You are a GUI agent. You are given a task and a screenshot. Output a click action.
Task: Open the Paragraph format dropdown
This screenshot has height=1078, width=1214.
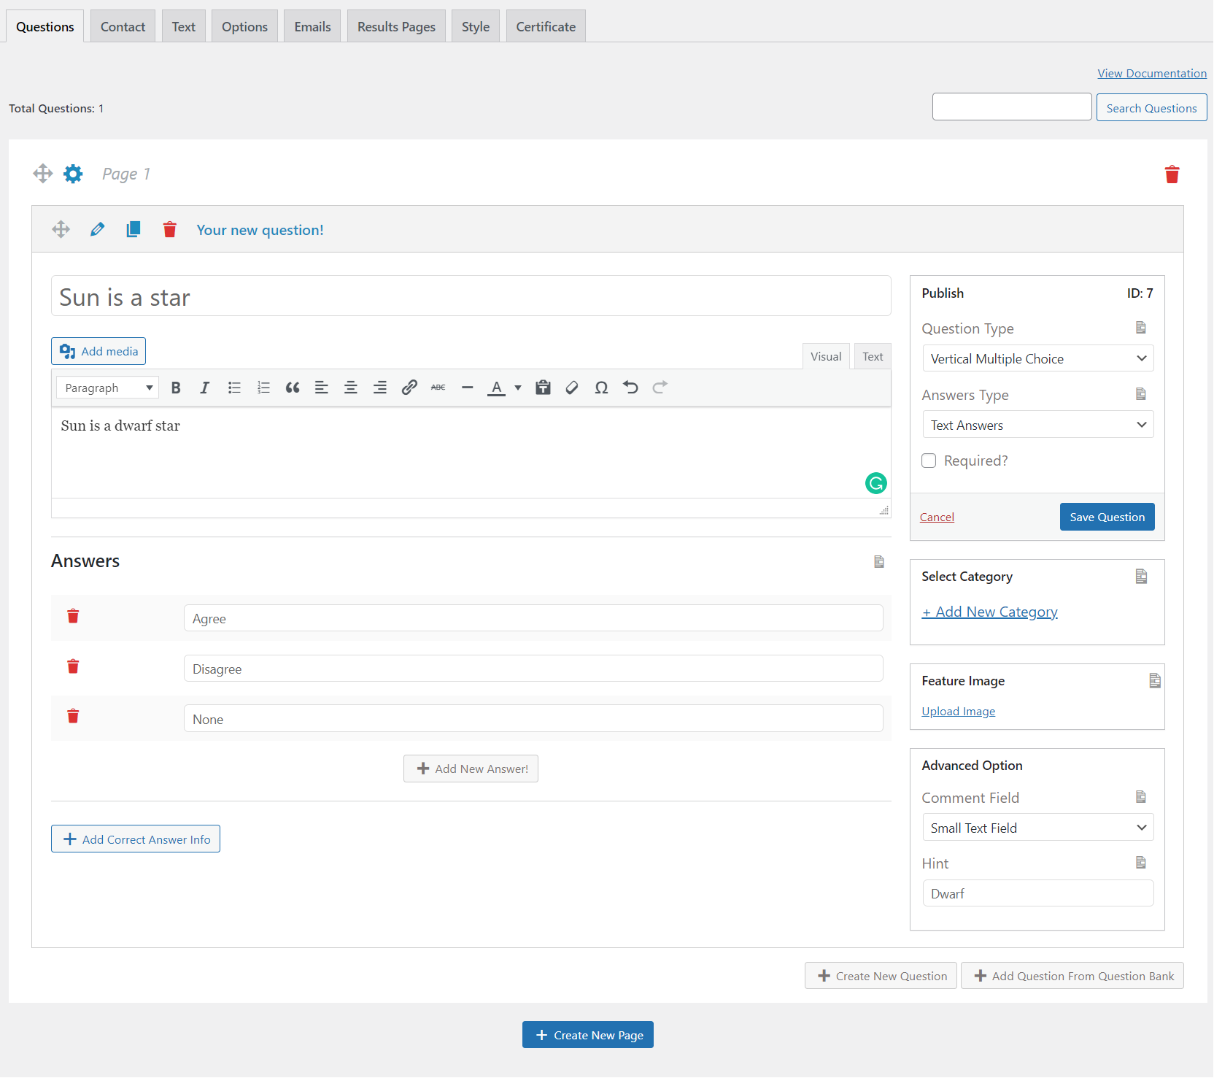[x=108, y=388]
